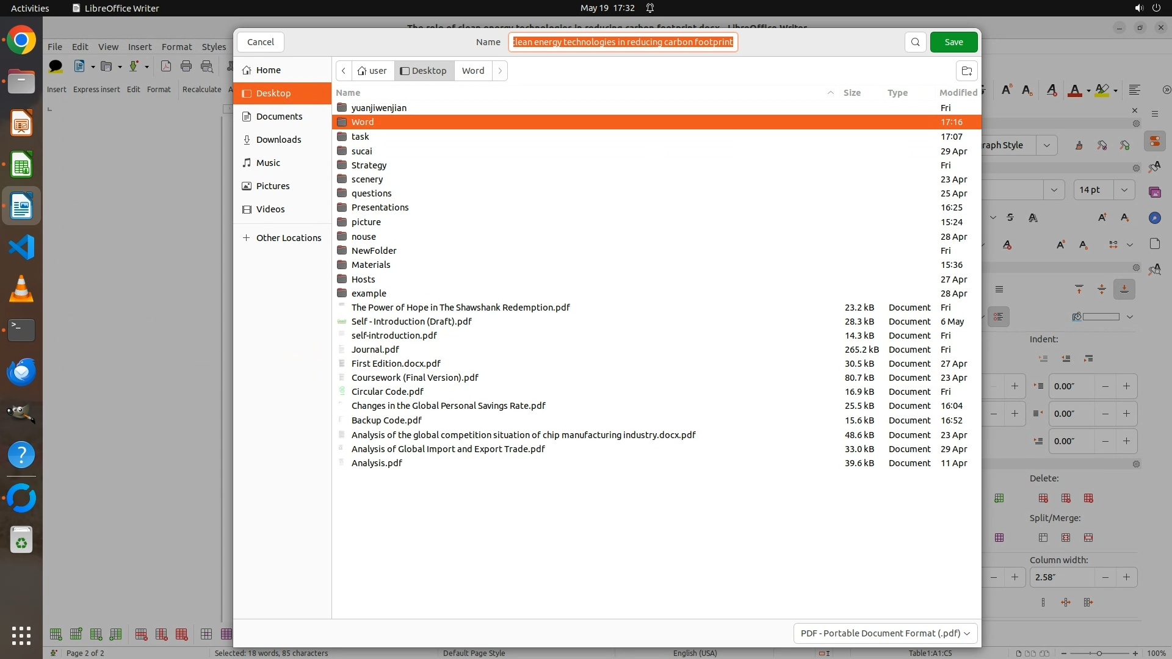Screen dimensions: 1172x659
Task: Open the Terminal from dock
Action: click(x=21, y=330)
